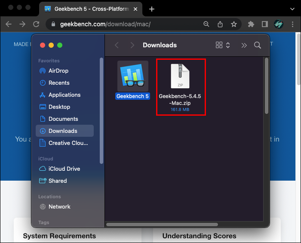
Task: Click the Geekbench-5.4.5-Mac.zip file name
Action: click(180, 100)
